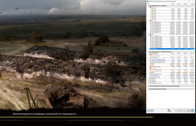Click the shader compilation message in the game
196x126 pixels.
[45, 114]
